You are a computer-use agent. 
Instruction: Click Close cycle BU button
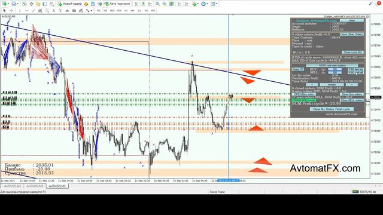click(352, 52)
